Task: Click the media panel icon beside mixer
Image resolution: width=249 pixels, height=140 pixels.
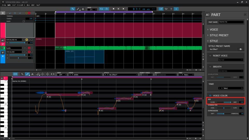Action: coord(171,9)
